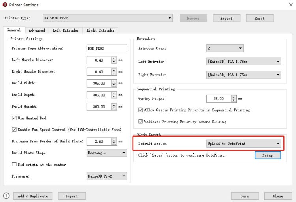Decrease Build Depth with down arrow
The height and width of the screenshot is (202, 296).
[x=114, y=97]
